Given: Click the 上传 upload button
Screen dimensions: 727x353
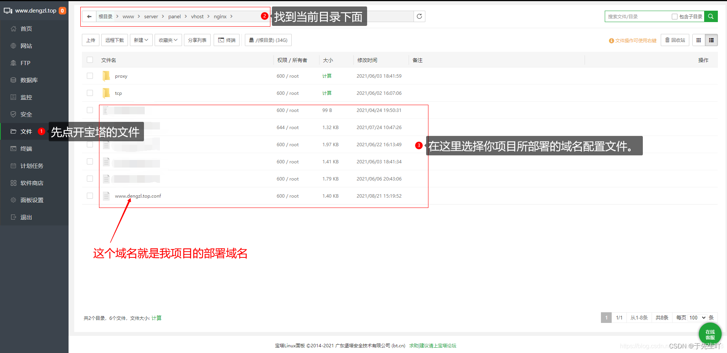Looking at the screenshot, I should click(91, 40).
